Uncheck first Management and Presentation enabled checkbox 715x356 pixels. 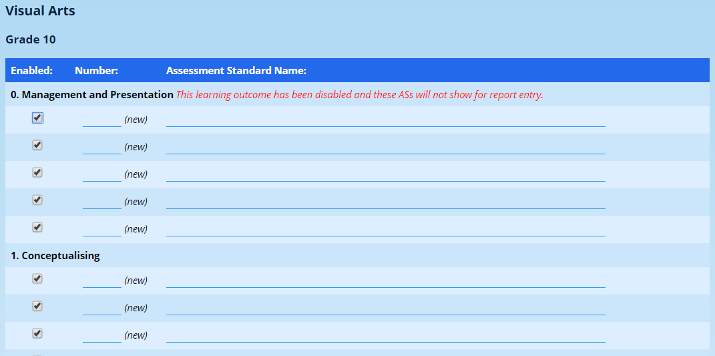[x=37, y=118]
